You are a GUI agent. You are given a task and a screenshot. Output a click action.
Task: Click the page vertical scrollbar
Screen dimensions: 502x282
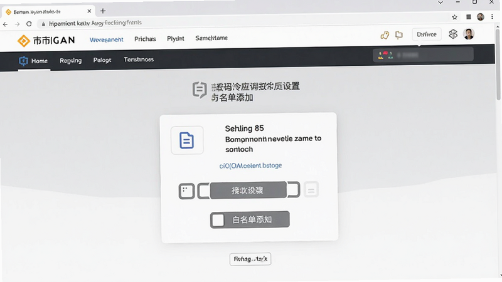(x=498, y=65)
